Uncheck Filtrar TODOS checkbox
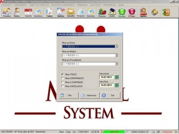 point(62,74)
